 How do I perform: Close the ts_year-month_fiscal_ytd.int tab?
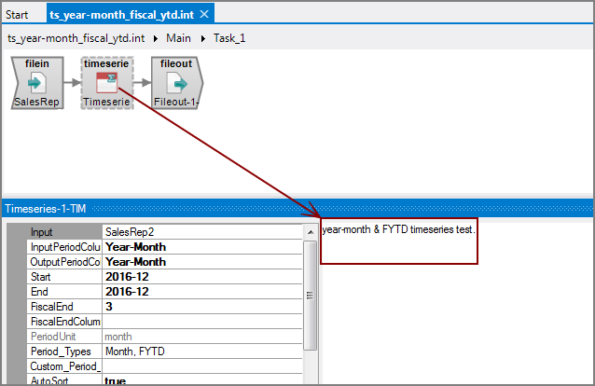pos(204,14)
